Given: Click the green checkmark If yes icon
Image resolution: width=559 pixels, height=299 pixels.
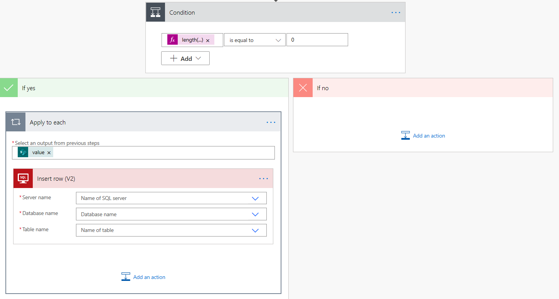Looking at the screenshot, I should click(9, 87).
